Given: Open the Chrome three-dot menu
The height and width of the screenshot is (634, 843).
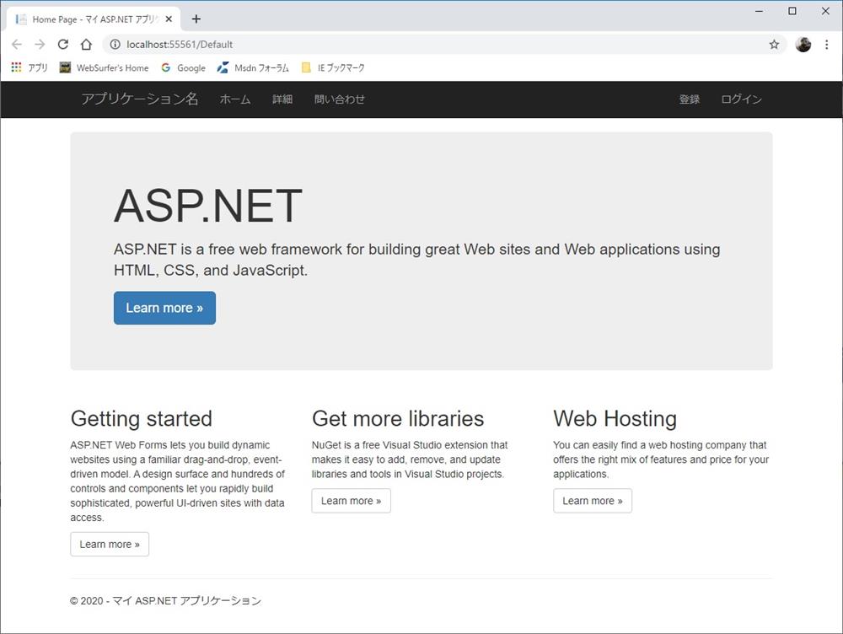Looking at the screenshot, I should pos(826,45).
